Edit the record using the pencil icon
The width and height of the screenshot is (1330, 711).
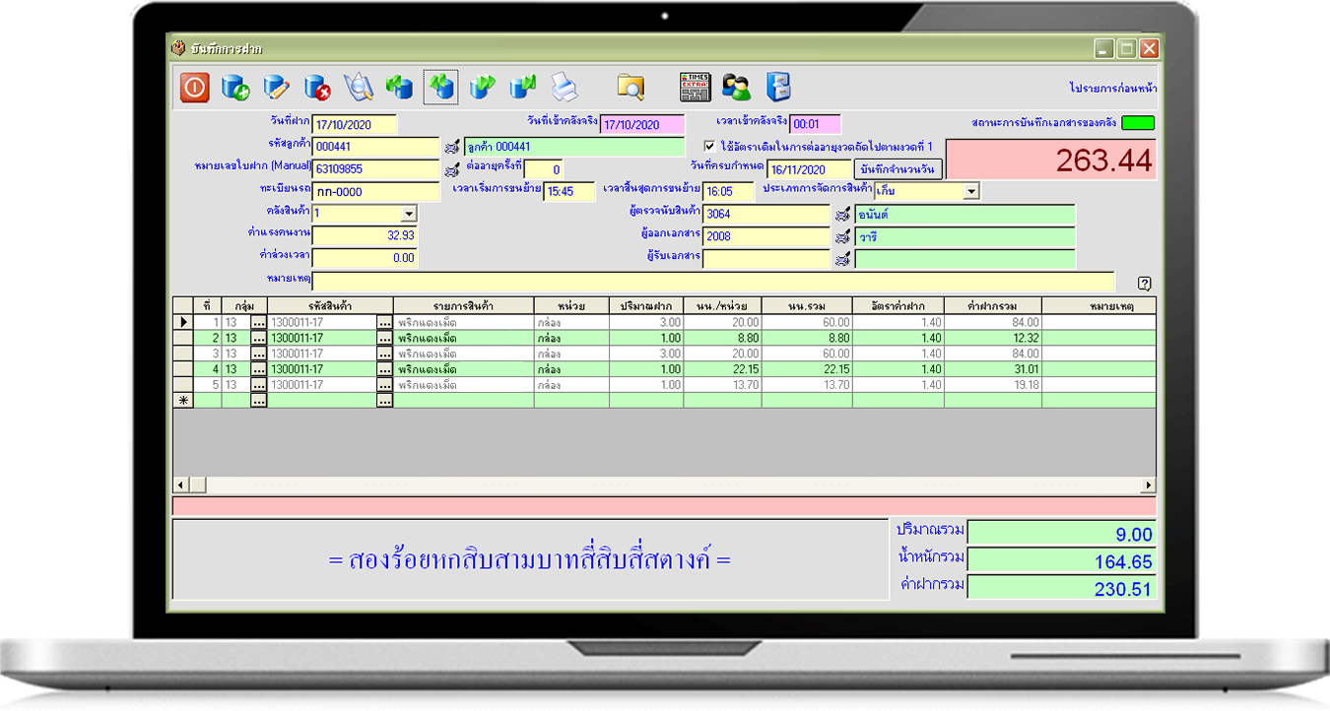click(277, 87)
